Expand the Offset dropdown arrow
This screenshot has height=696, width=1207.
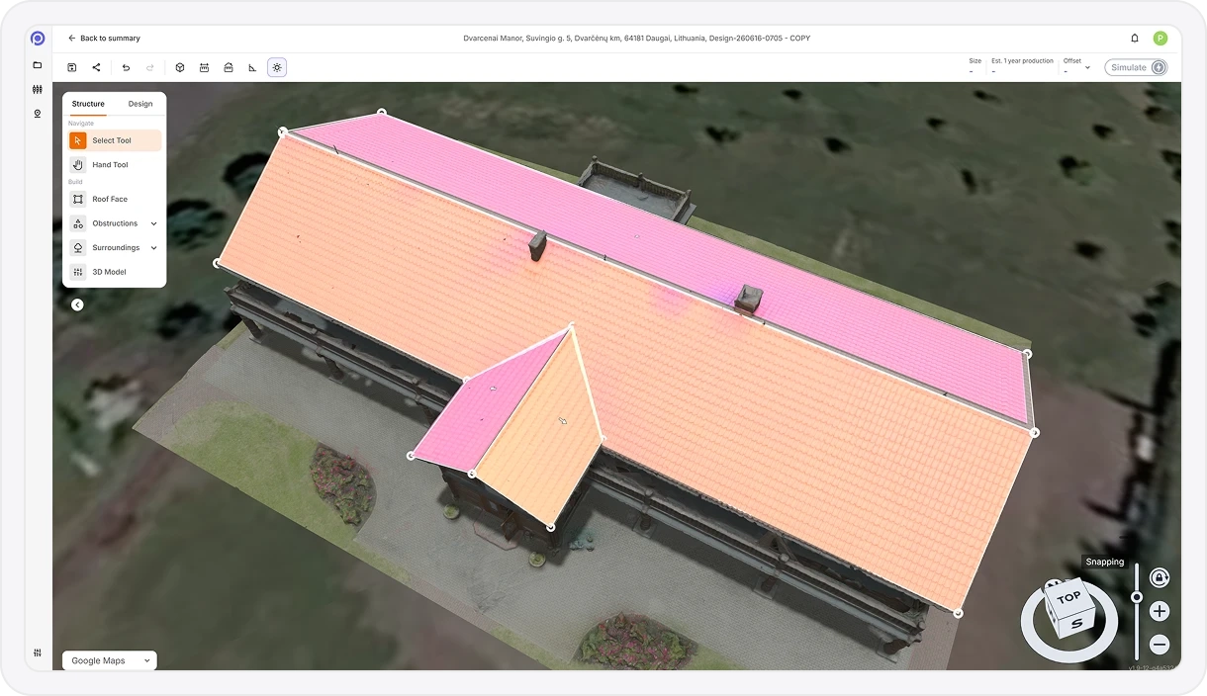click(x=1087, y=67)
